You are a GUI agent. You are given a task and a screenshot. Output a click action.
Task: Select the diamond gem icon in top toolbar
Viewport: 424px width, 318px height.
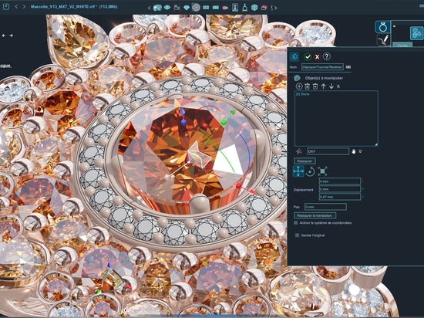point(187,8)
